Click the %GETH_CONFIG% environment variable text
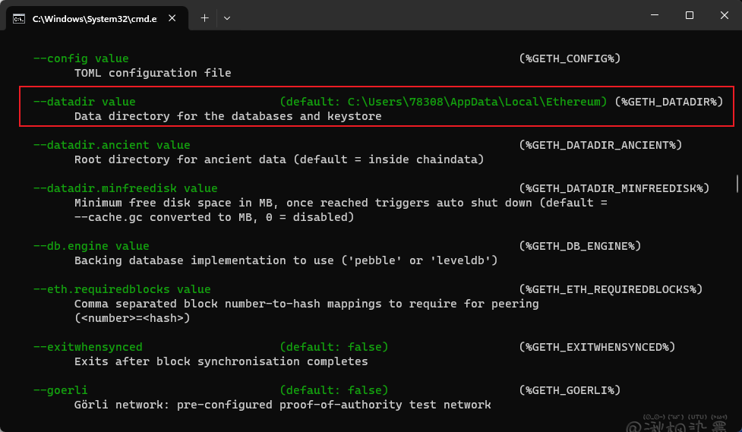 pyautogui.click(x=570, y=58)
